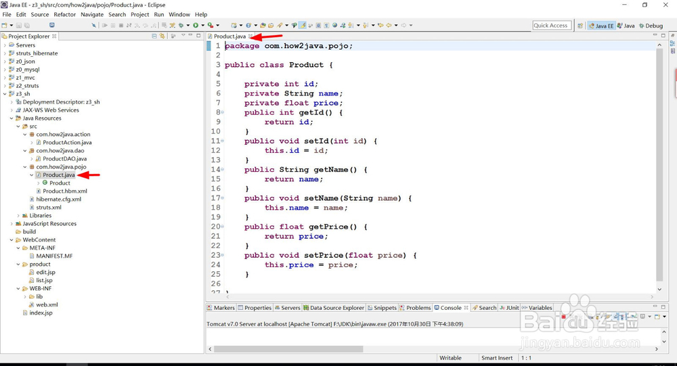Collapse the WebContent folder

tap(12, 239)
